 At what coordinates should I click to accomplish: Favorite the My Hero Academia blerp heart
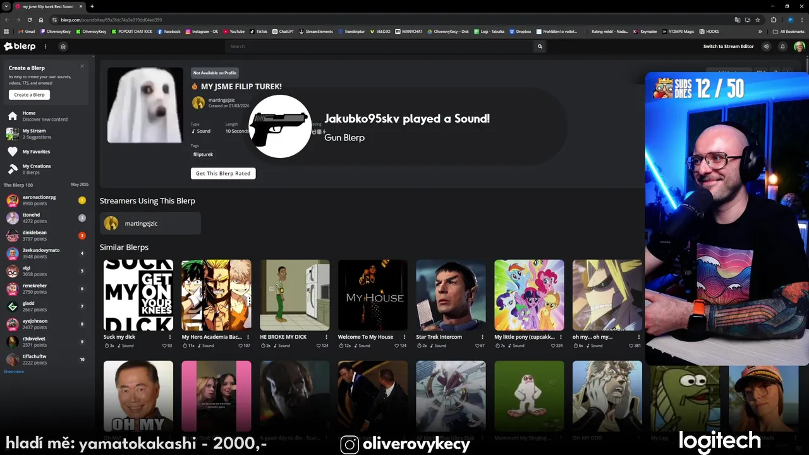pyautogui.click(x=242, y=346)
